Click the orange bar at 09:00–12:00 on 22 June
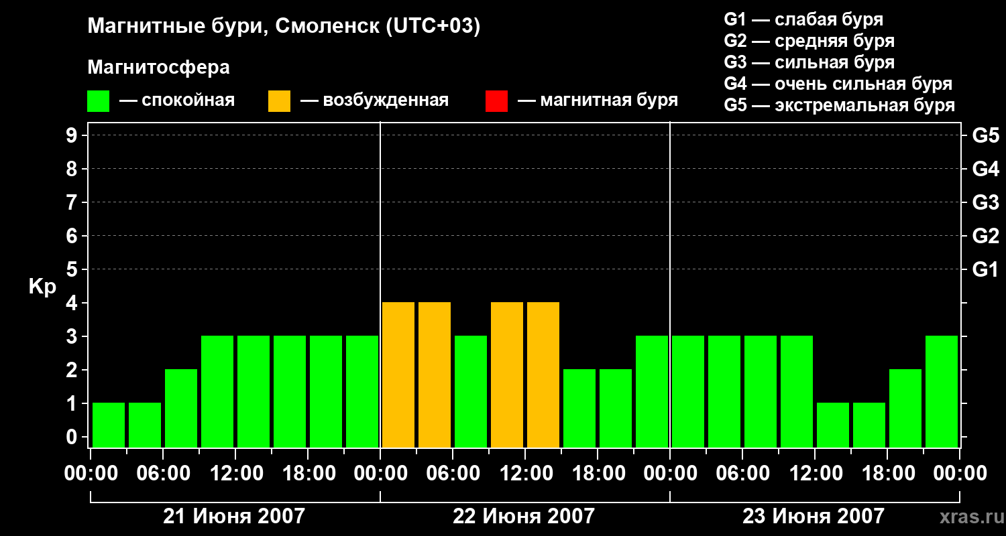The image size is (1006, 536). (507, 375)
